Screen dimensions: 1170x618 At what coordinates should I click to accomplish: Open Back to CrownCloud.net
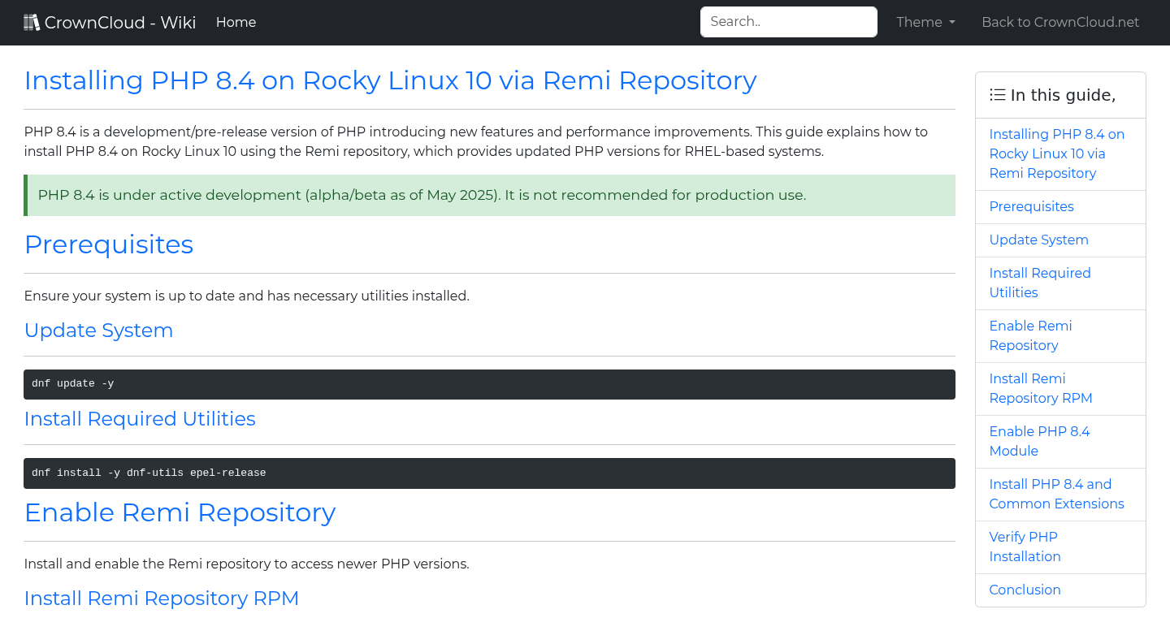(1060, 22)
